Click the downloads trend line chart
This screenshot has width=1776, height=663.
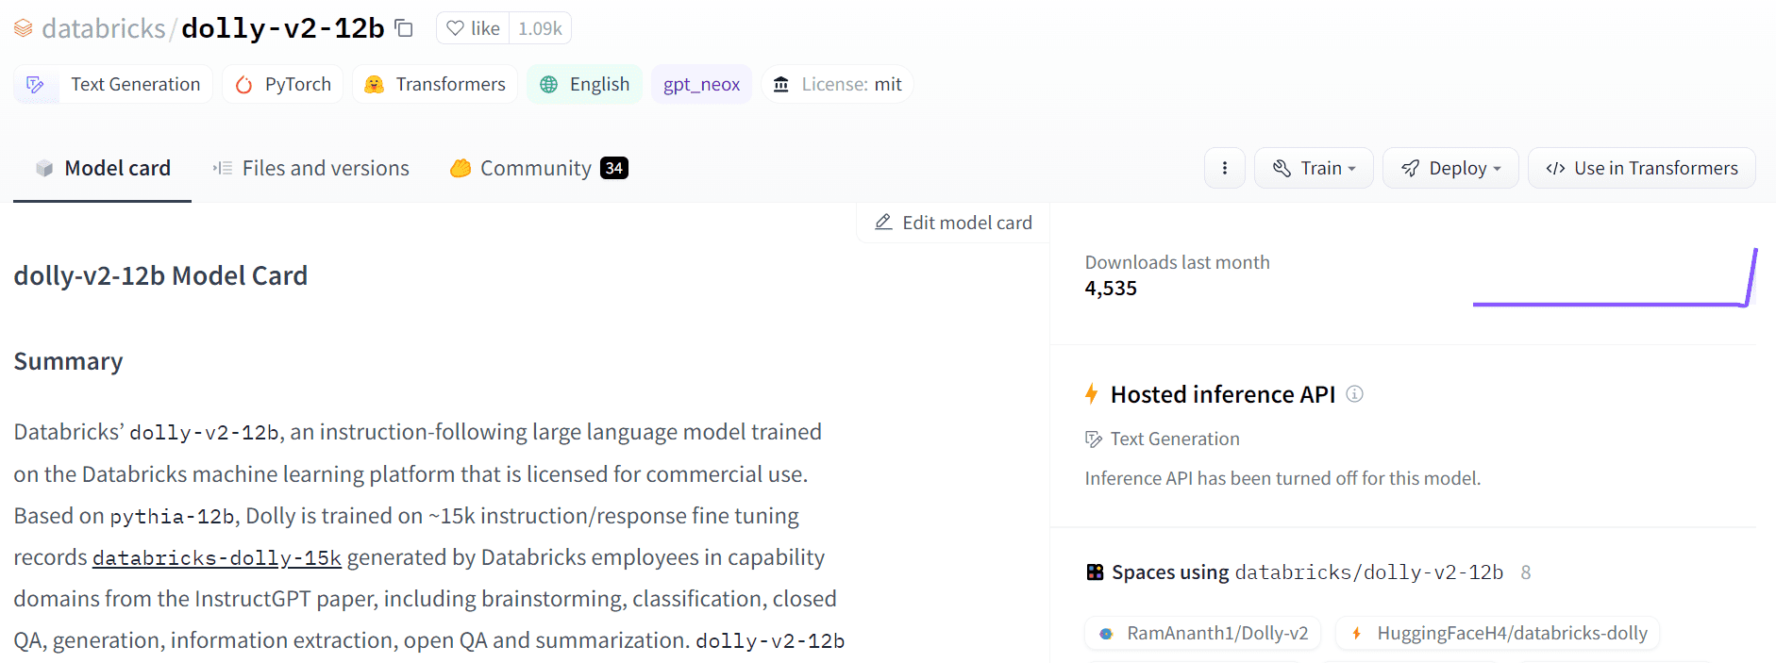click(x=1615, y=277)
